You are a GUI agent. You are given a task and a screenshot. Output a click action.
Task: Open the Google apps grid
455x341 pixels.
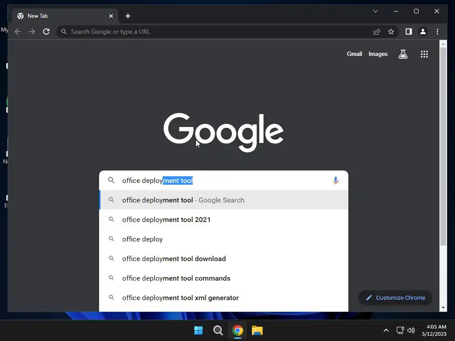pos(424,54)
